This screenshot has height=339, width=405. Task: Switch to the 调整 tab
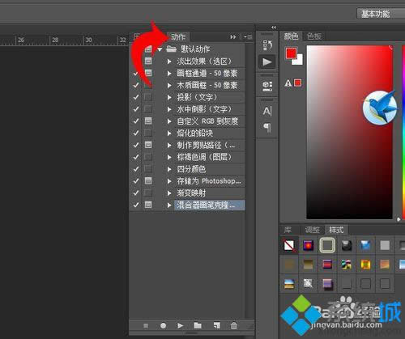point(313,230)
